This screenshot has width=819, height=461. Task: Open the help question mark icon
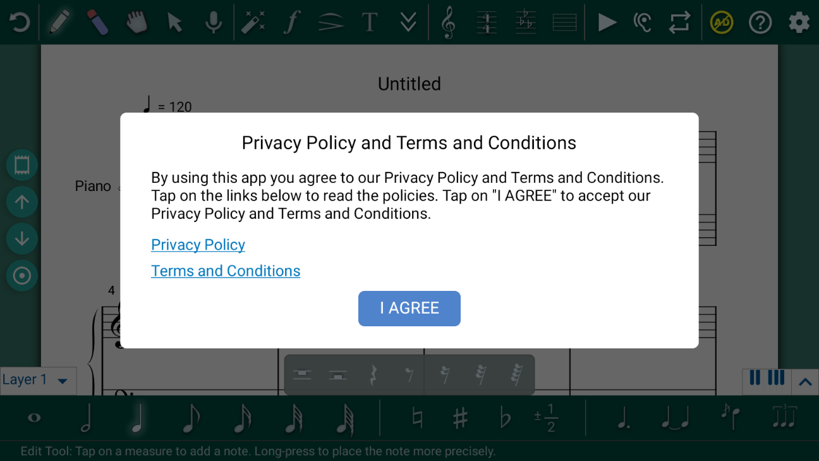tap(760, 22)
